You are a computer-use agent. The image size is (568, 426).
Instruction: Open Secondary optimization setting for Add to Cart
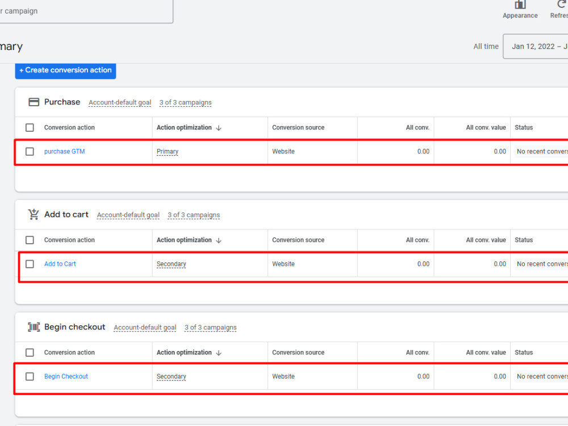coord(172,264)
